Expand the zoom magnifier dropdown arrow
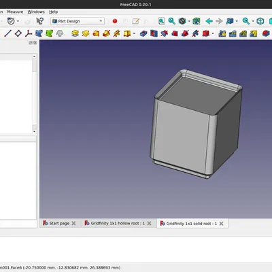 [x=253, y=21]
